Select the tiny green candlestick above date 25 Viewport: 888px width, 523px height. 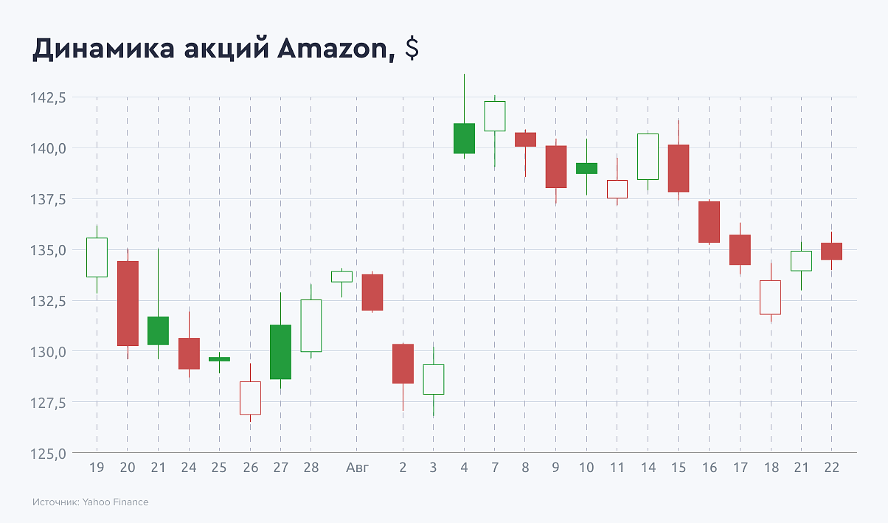[x=219, y=359]
